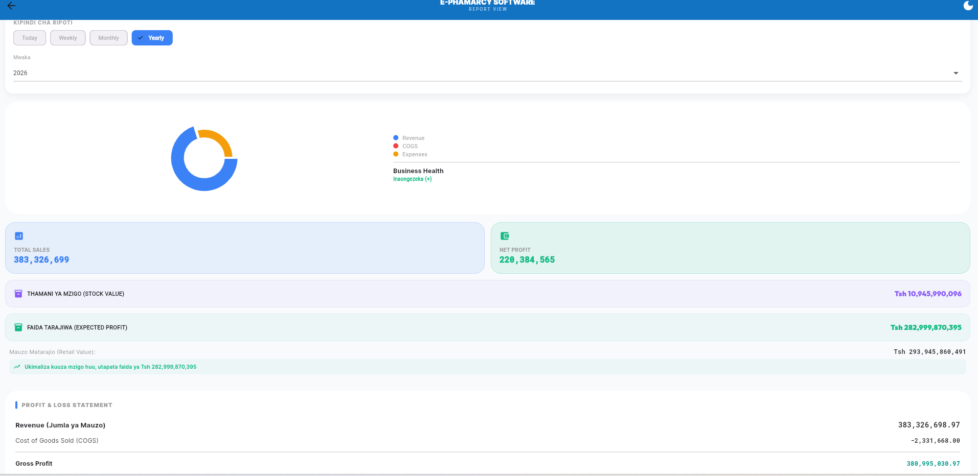Click the bold green Tsh 282,999,870,395 amount
Screen dimensions: 978x476
pyautogui.click(x=926, y=327)
